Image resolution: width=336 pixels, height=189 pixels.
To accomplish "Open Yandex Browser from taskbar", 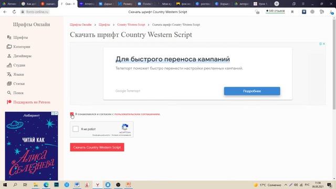I will (98, 185).
